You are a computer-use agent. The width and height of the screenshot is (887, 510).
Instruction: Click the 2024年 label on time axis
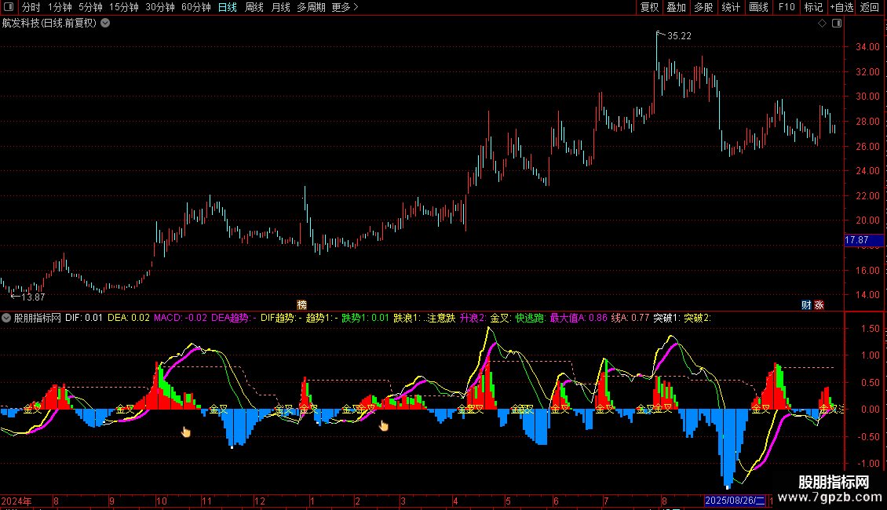[x=16, y=501]
